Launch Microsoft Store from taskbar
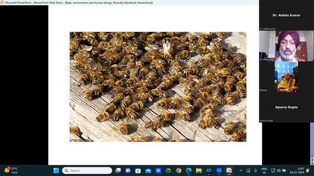This screenshot has height=176, width=314. tap(138, 171)
